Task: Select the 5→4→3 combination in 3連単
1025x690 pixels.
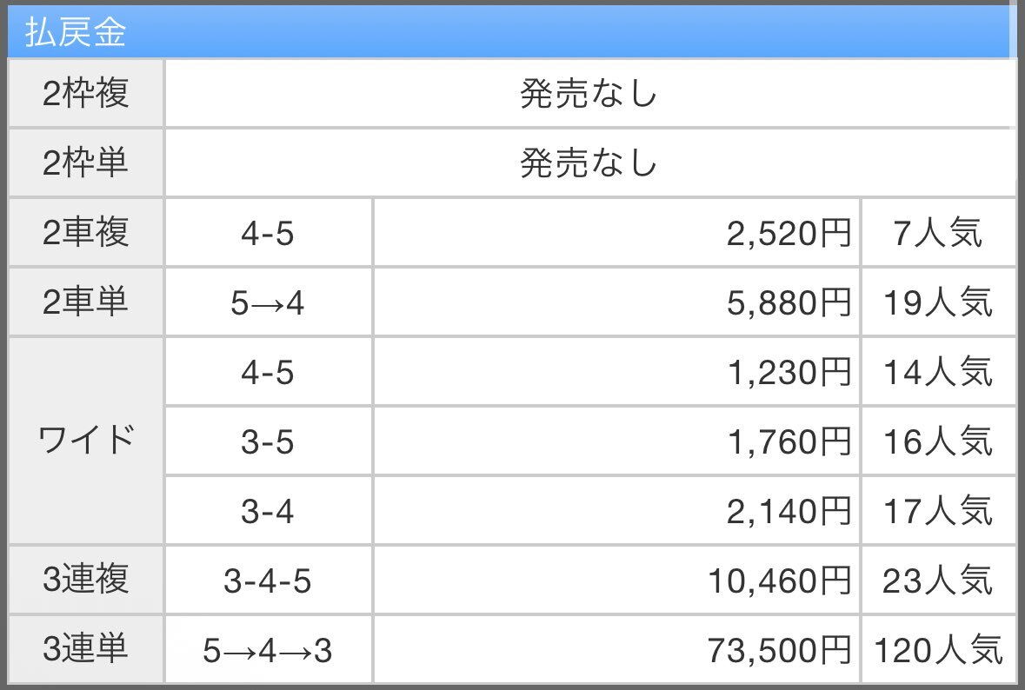Action: 268,650
